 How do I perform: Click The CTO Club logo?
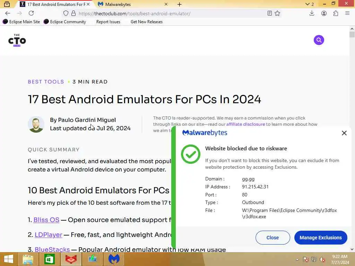coord(17,40)
